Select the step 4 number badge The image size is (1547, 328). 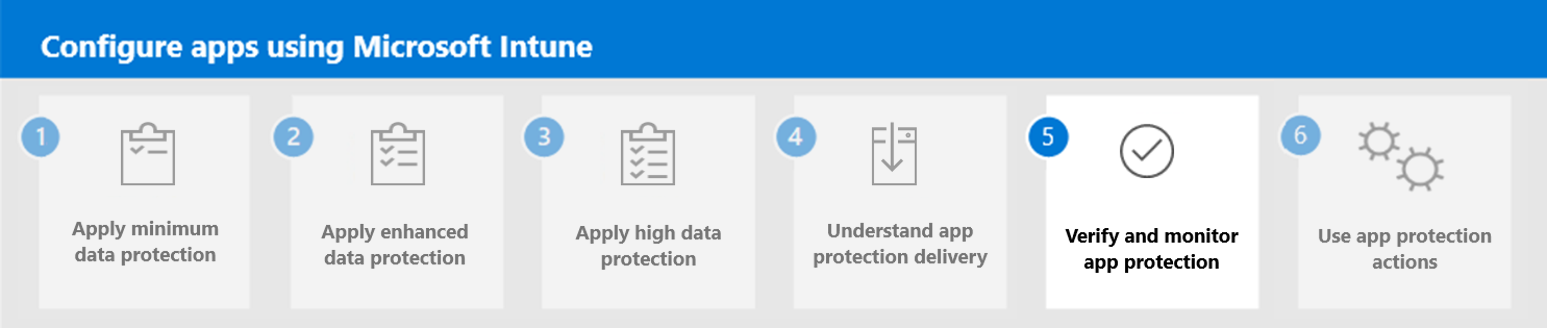(x=796, y=137)
